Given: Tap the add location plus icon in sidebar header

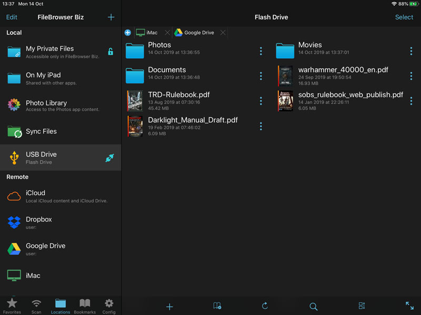Looking at the screenshot, I should pos(111,17).
